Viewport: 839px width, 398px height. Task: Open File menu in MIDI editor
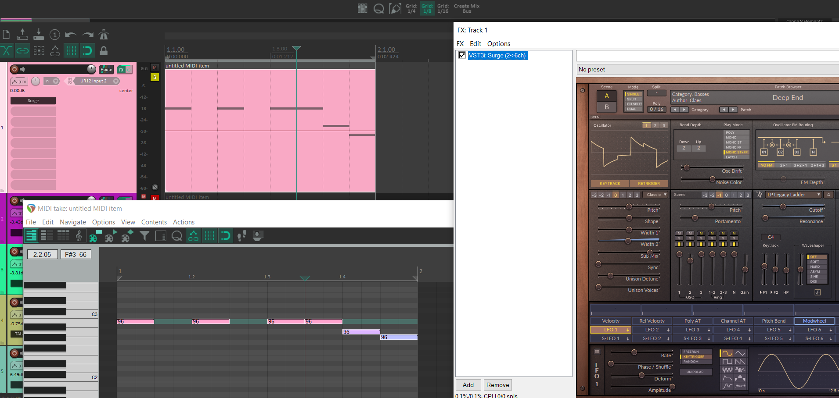31,222
